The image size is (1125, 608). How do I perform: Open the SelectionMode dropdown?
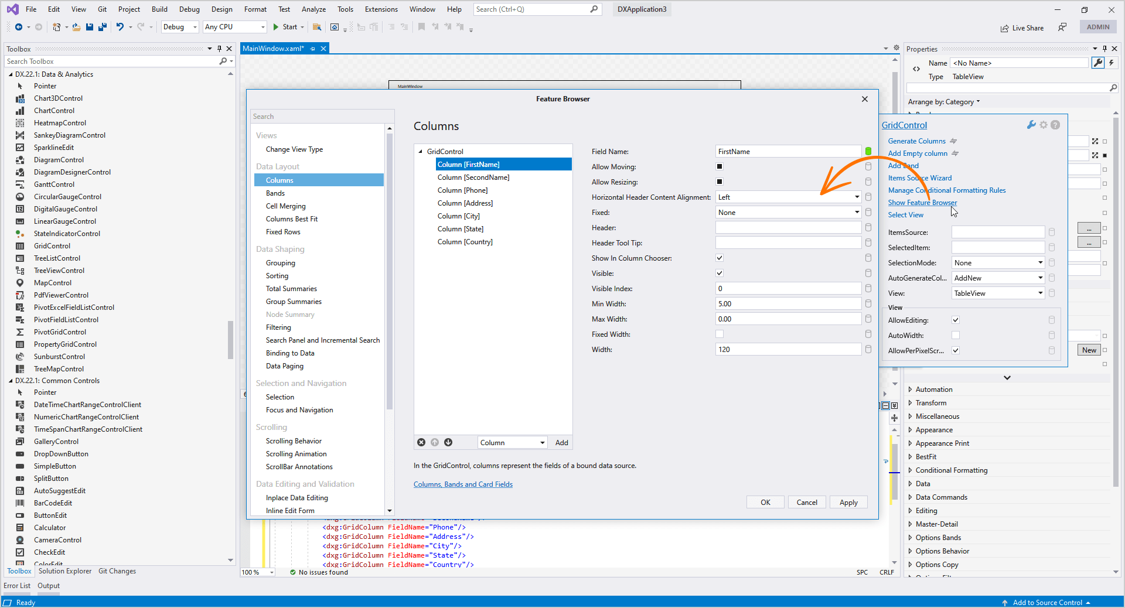1040,262
